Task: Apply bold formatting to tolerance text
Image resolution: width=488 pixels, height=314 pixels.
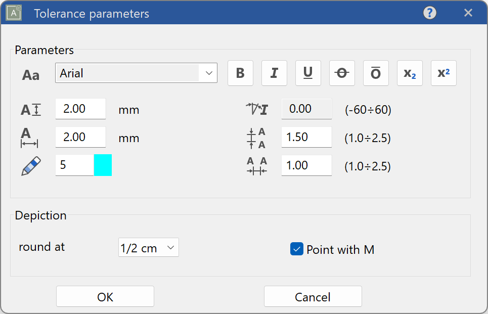Action: tap(240, 73)
